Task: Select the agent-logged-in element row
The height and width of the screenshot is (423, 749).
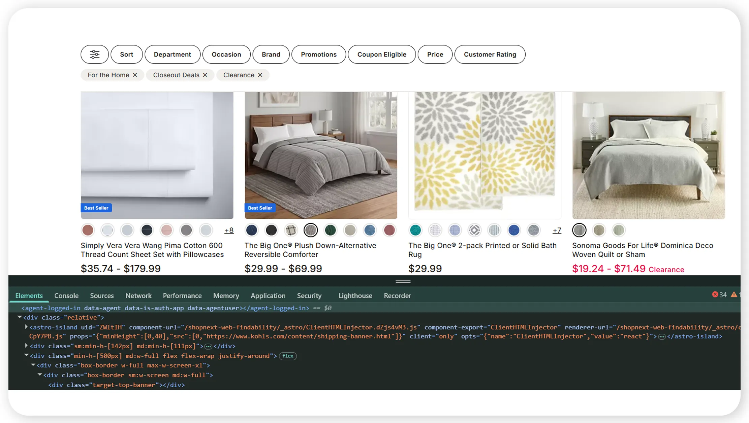Action: pyautogui.click(x=374, y=308)
